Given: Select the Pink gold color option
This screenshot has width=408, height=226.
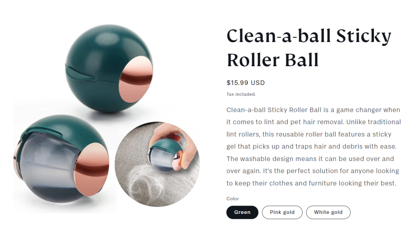Looking at the screenshot, I should [282, 212].
